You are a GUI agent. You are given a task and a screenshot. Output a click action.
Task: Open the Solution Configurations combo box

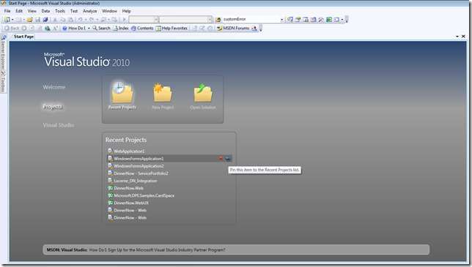coord(144,20)
